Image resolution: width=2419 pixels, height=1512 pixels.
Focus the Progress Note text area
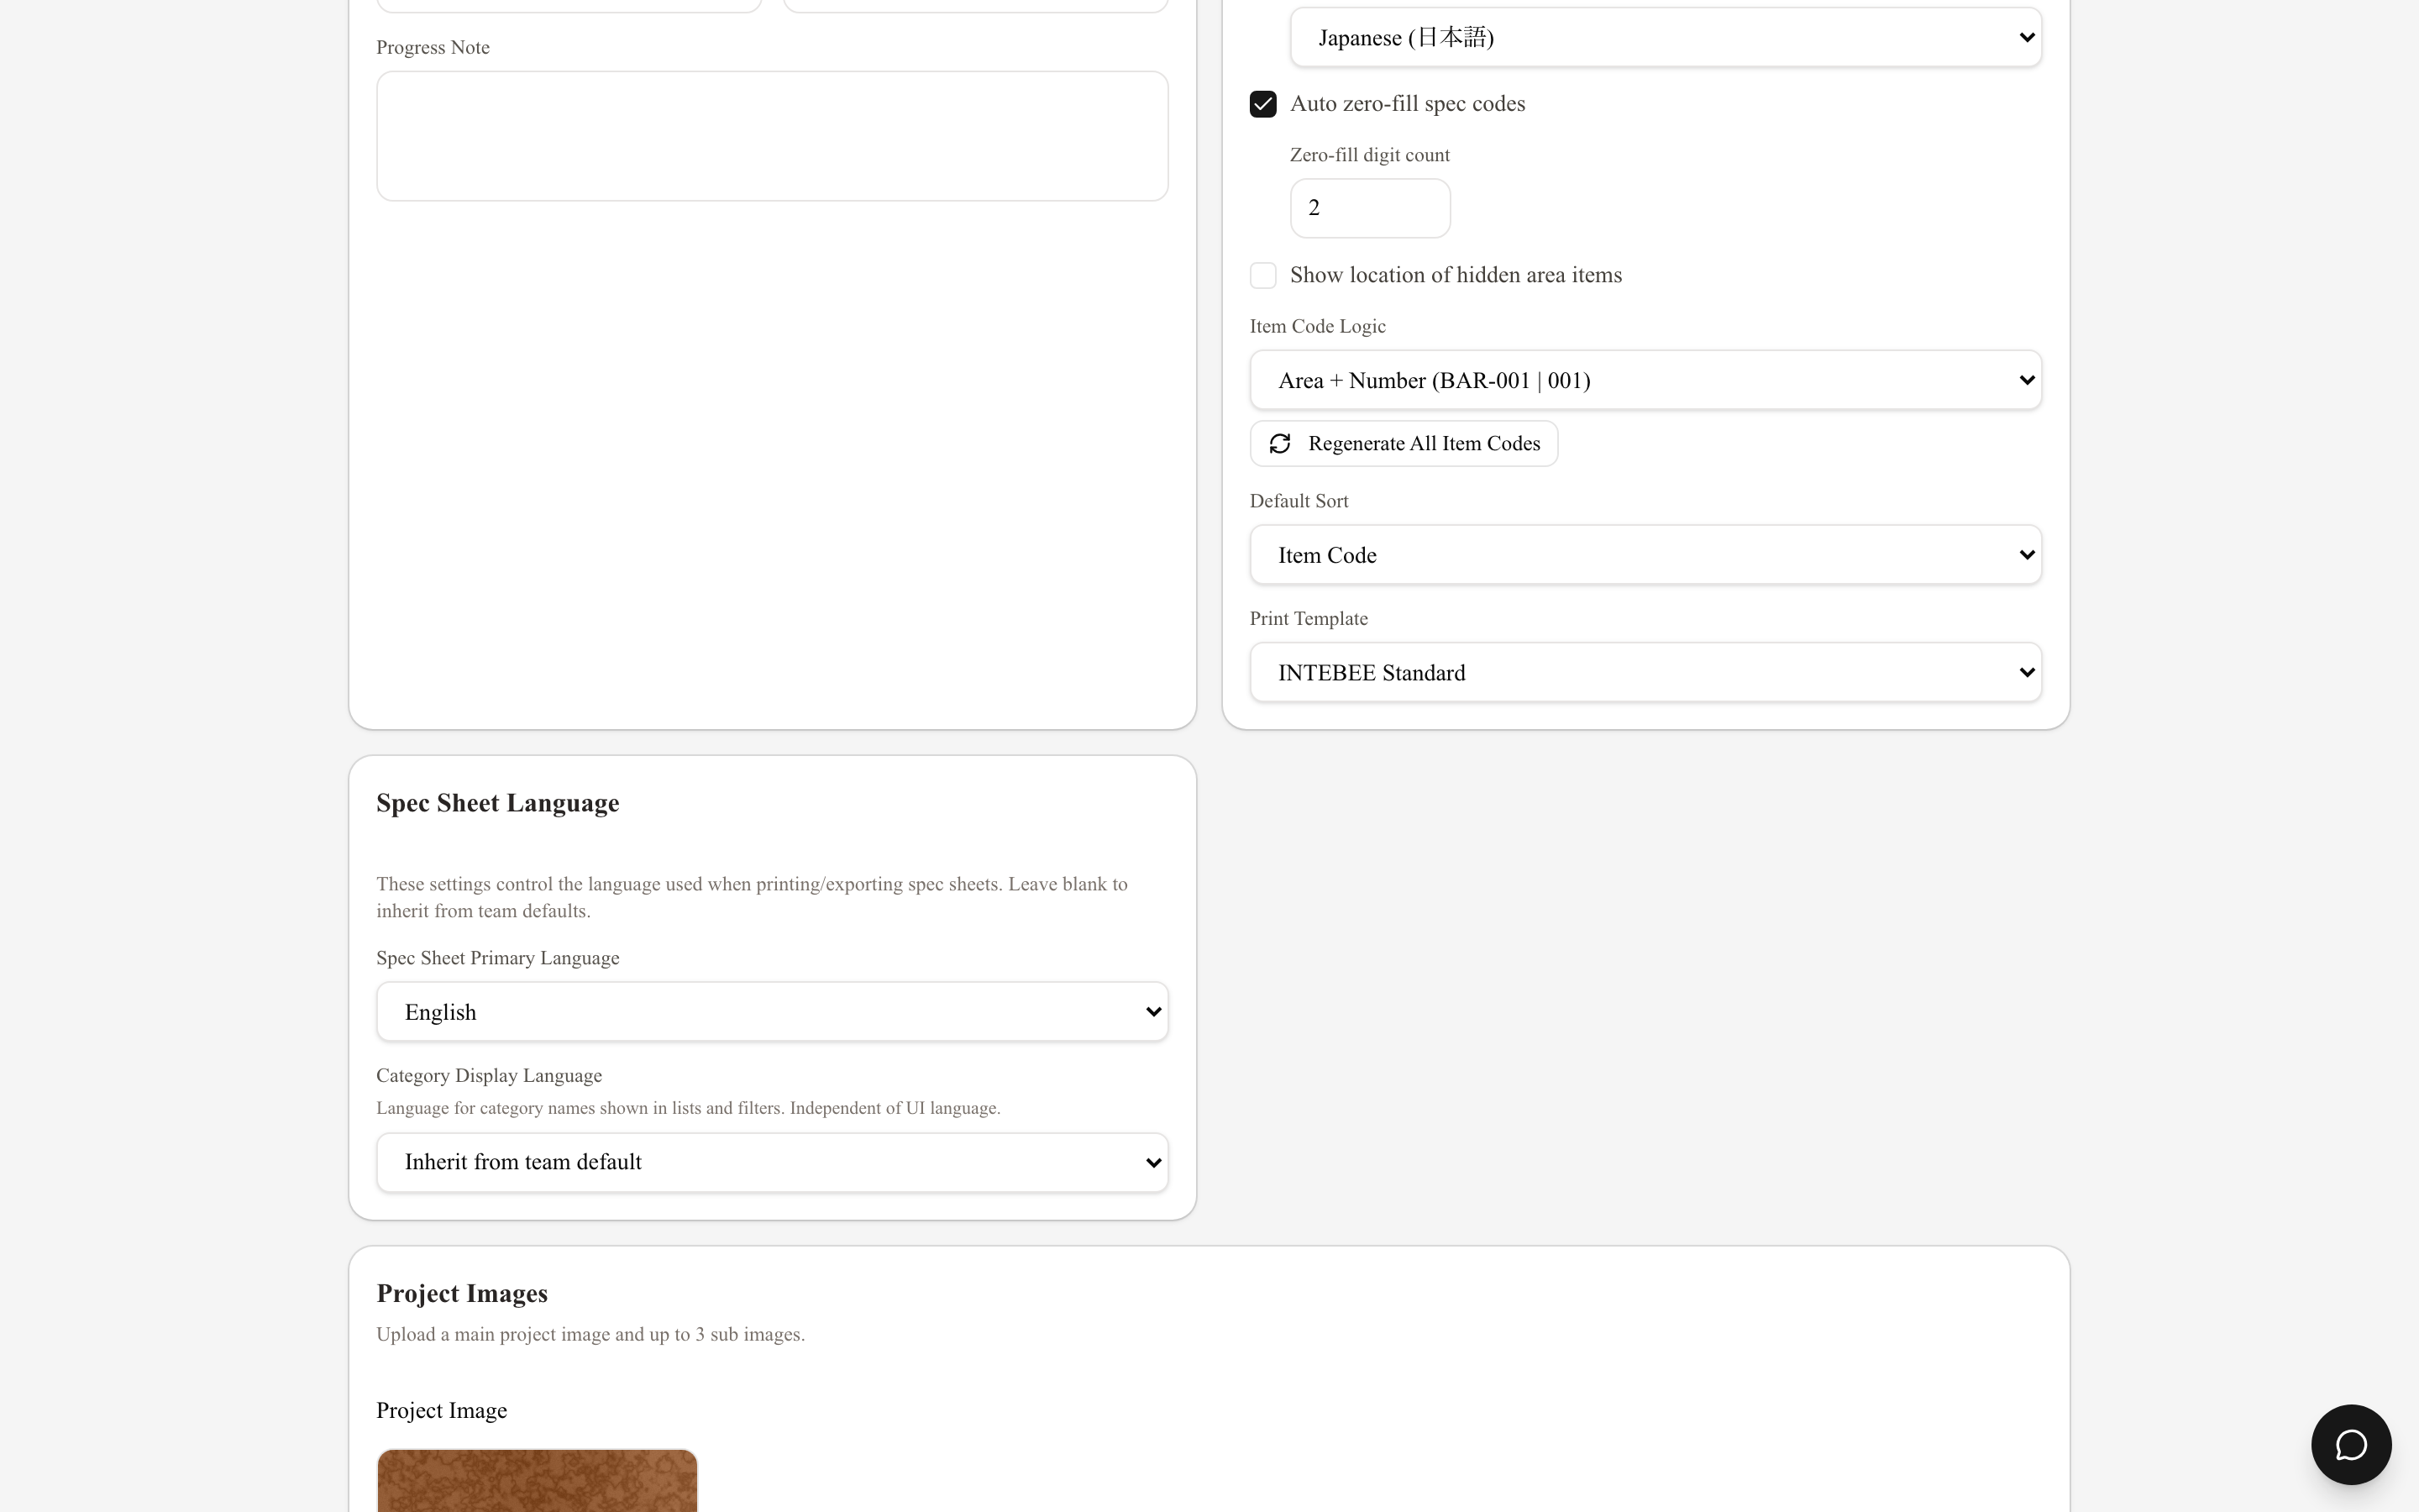click(x=772, y=136)
